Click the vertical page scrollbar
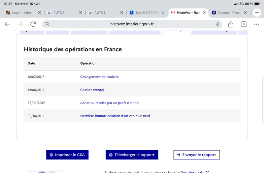 tap(263, 100)
